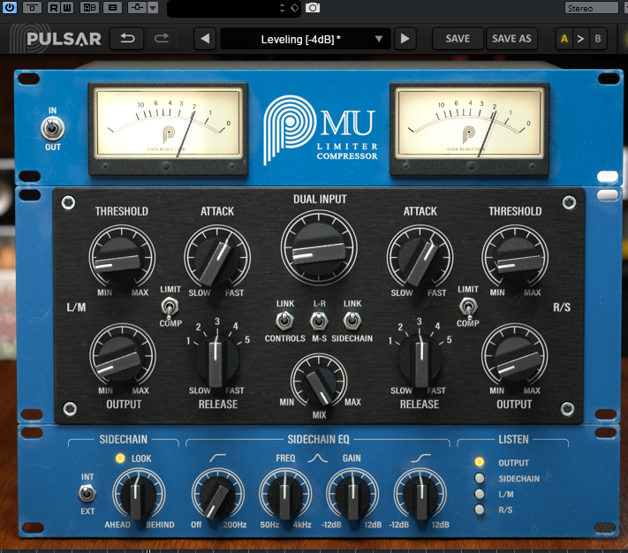This screenshot has width=628, height=553.
Task: Select state B
Action: (598, 39)
